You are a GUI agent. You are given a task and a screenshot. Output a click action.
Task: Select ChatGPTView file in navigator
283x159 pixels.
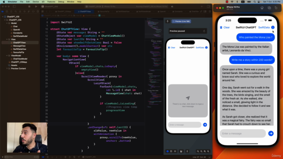(x=20, y=42)
